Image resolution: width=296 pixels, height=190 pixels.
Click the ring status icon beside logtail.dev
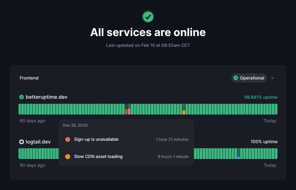(22, 142)
